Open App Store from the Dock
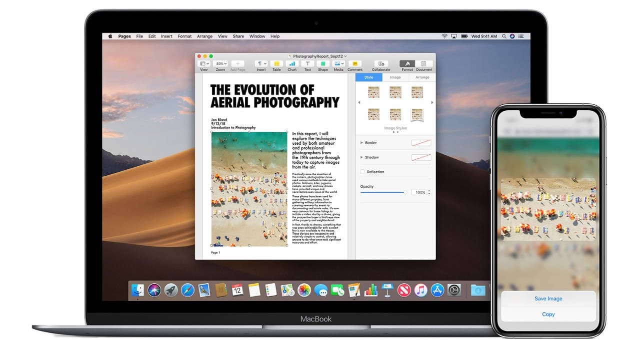Image resolution: width=628 pixels, height=362 pixels. click(x=437, y=290)
